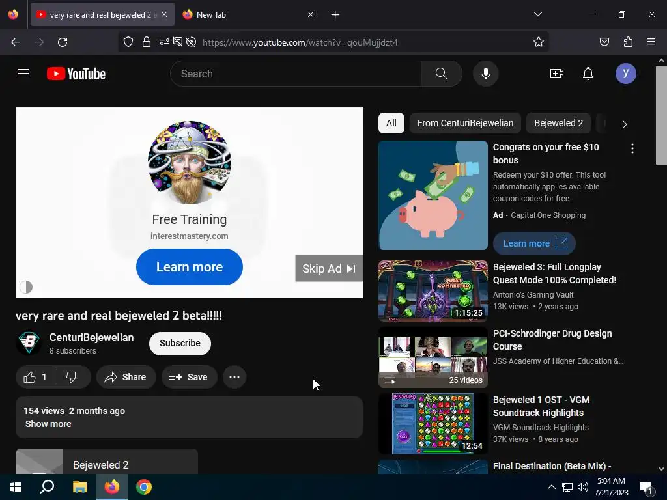The height and width of the screenshot is (500, 667).
Task: Launch Chrome from taskbar
Action: point(144,487)
